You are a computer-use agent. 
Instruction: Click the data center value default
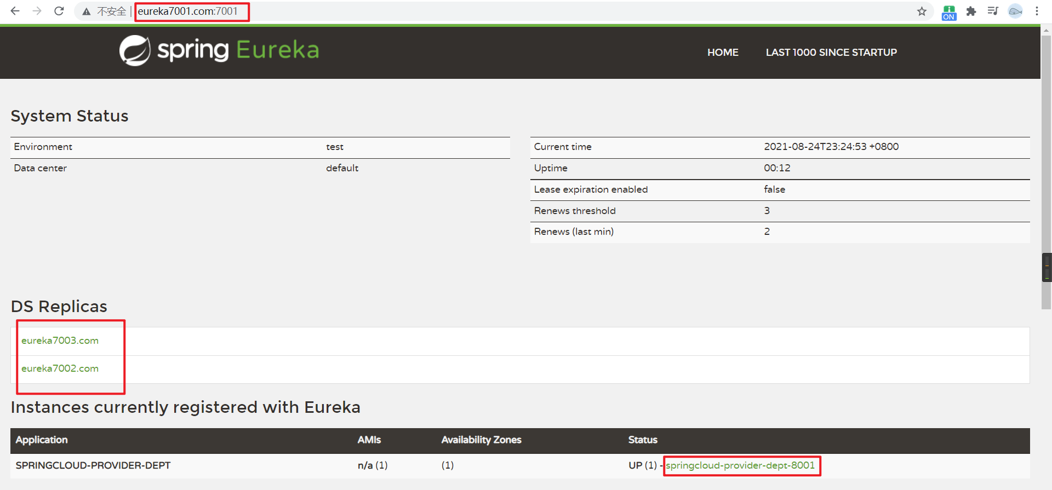pyautogui.click(x=342, y=168)
